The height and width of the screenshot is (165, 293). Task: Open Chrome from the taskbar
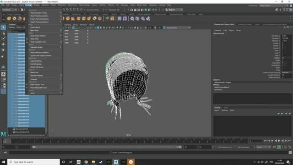coord(86,162)
